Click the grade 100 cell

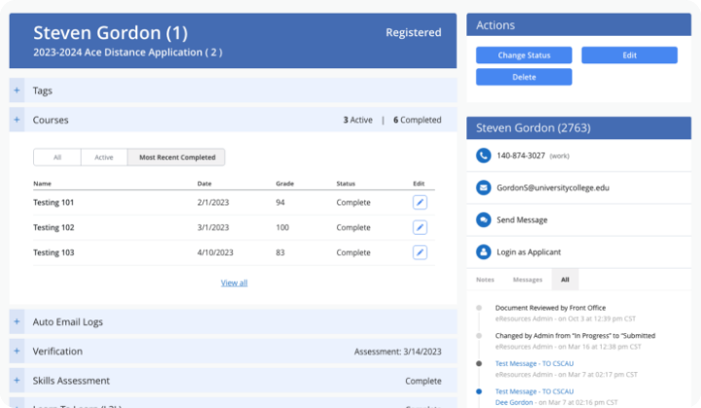point(282,227)
